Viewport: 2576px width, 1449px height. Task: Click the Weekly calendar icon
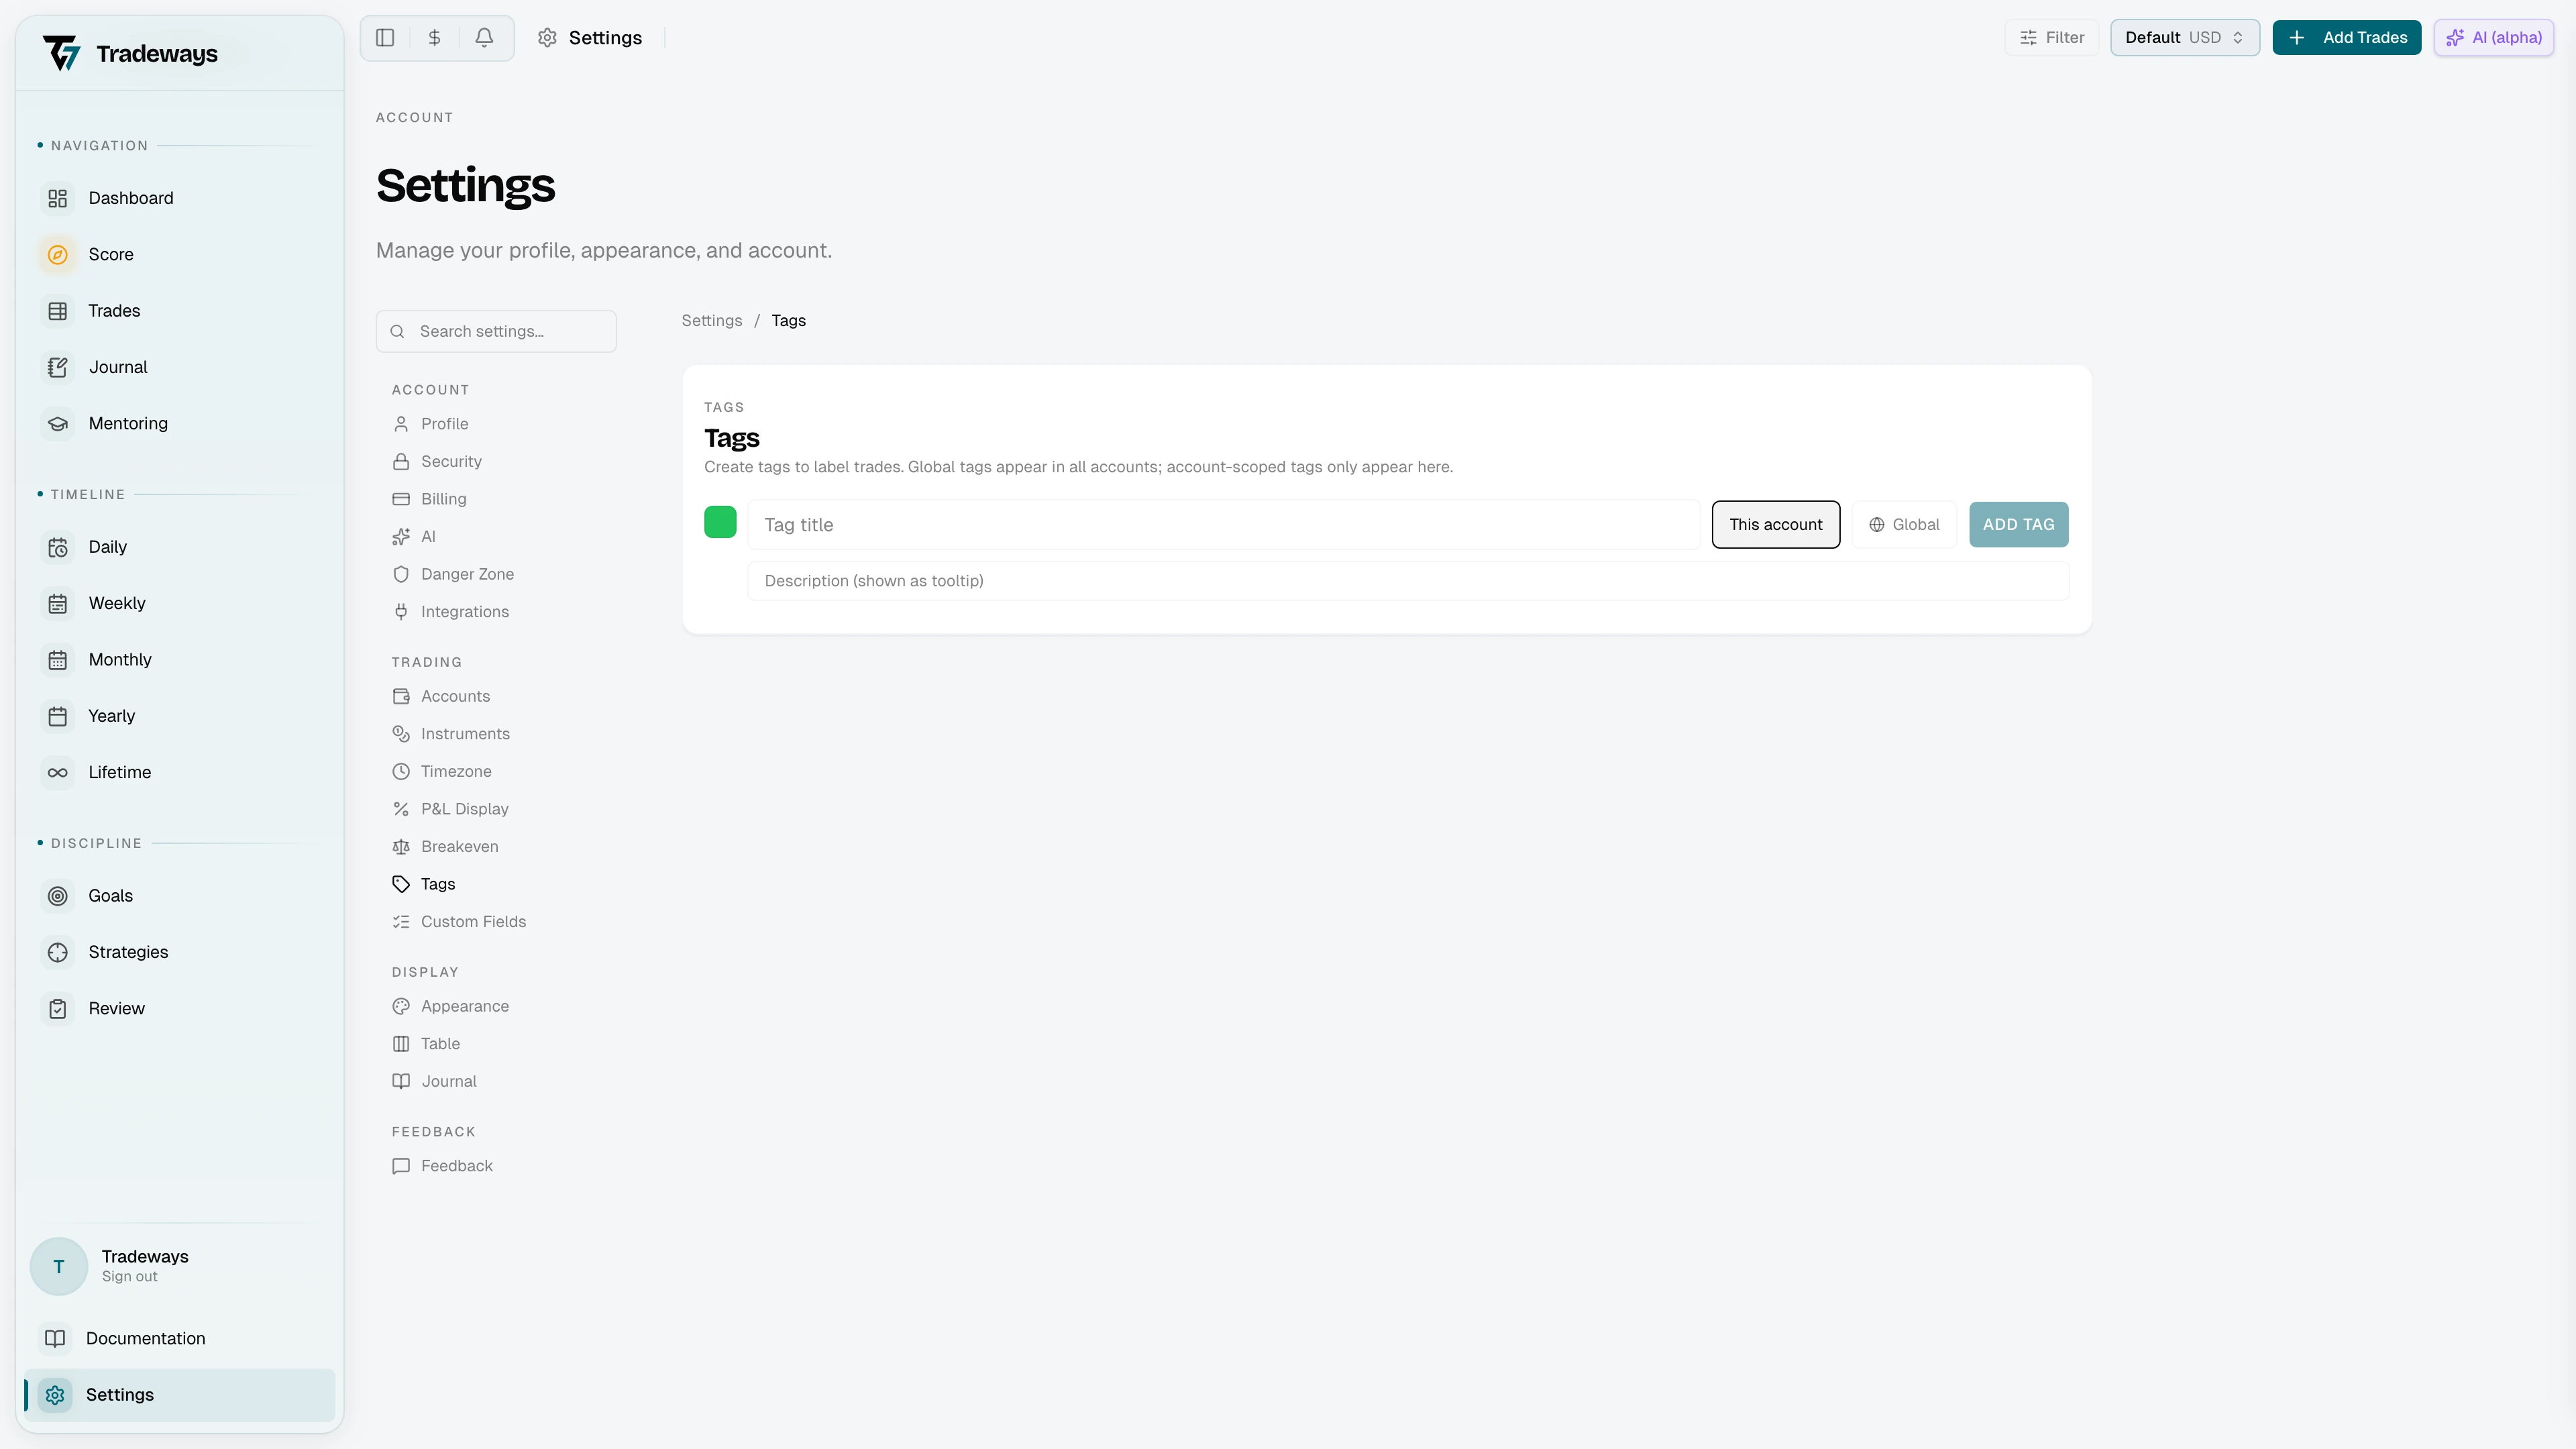click(58, 604)
